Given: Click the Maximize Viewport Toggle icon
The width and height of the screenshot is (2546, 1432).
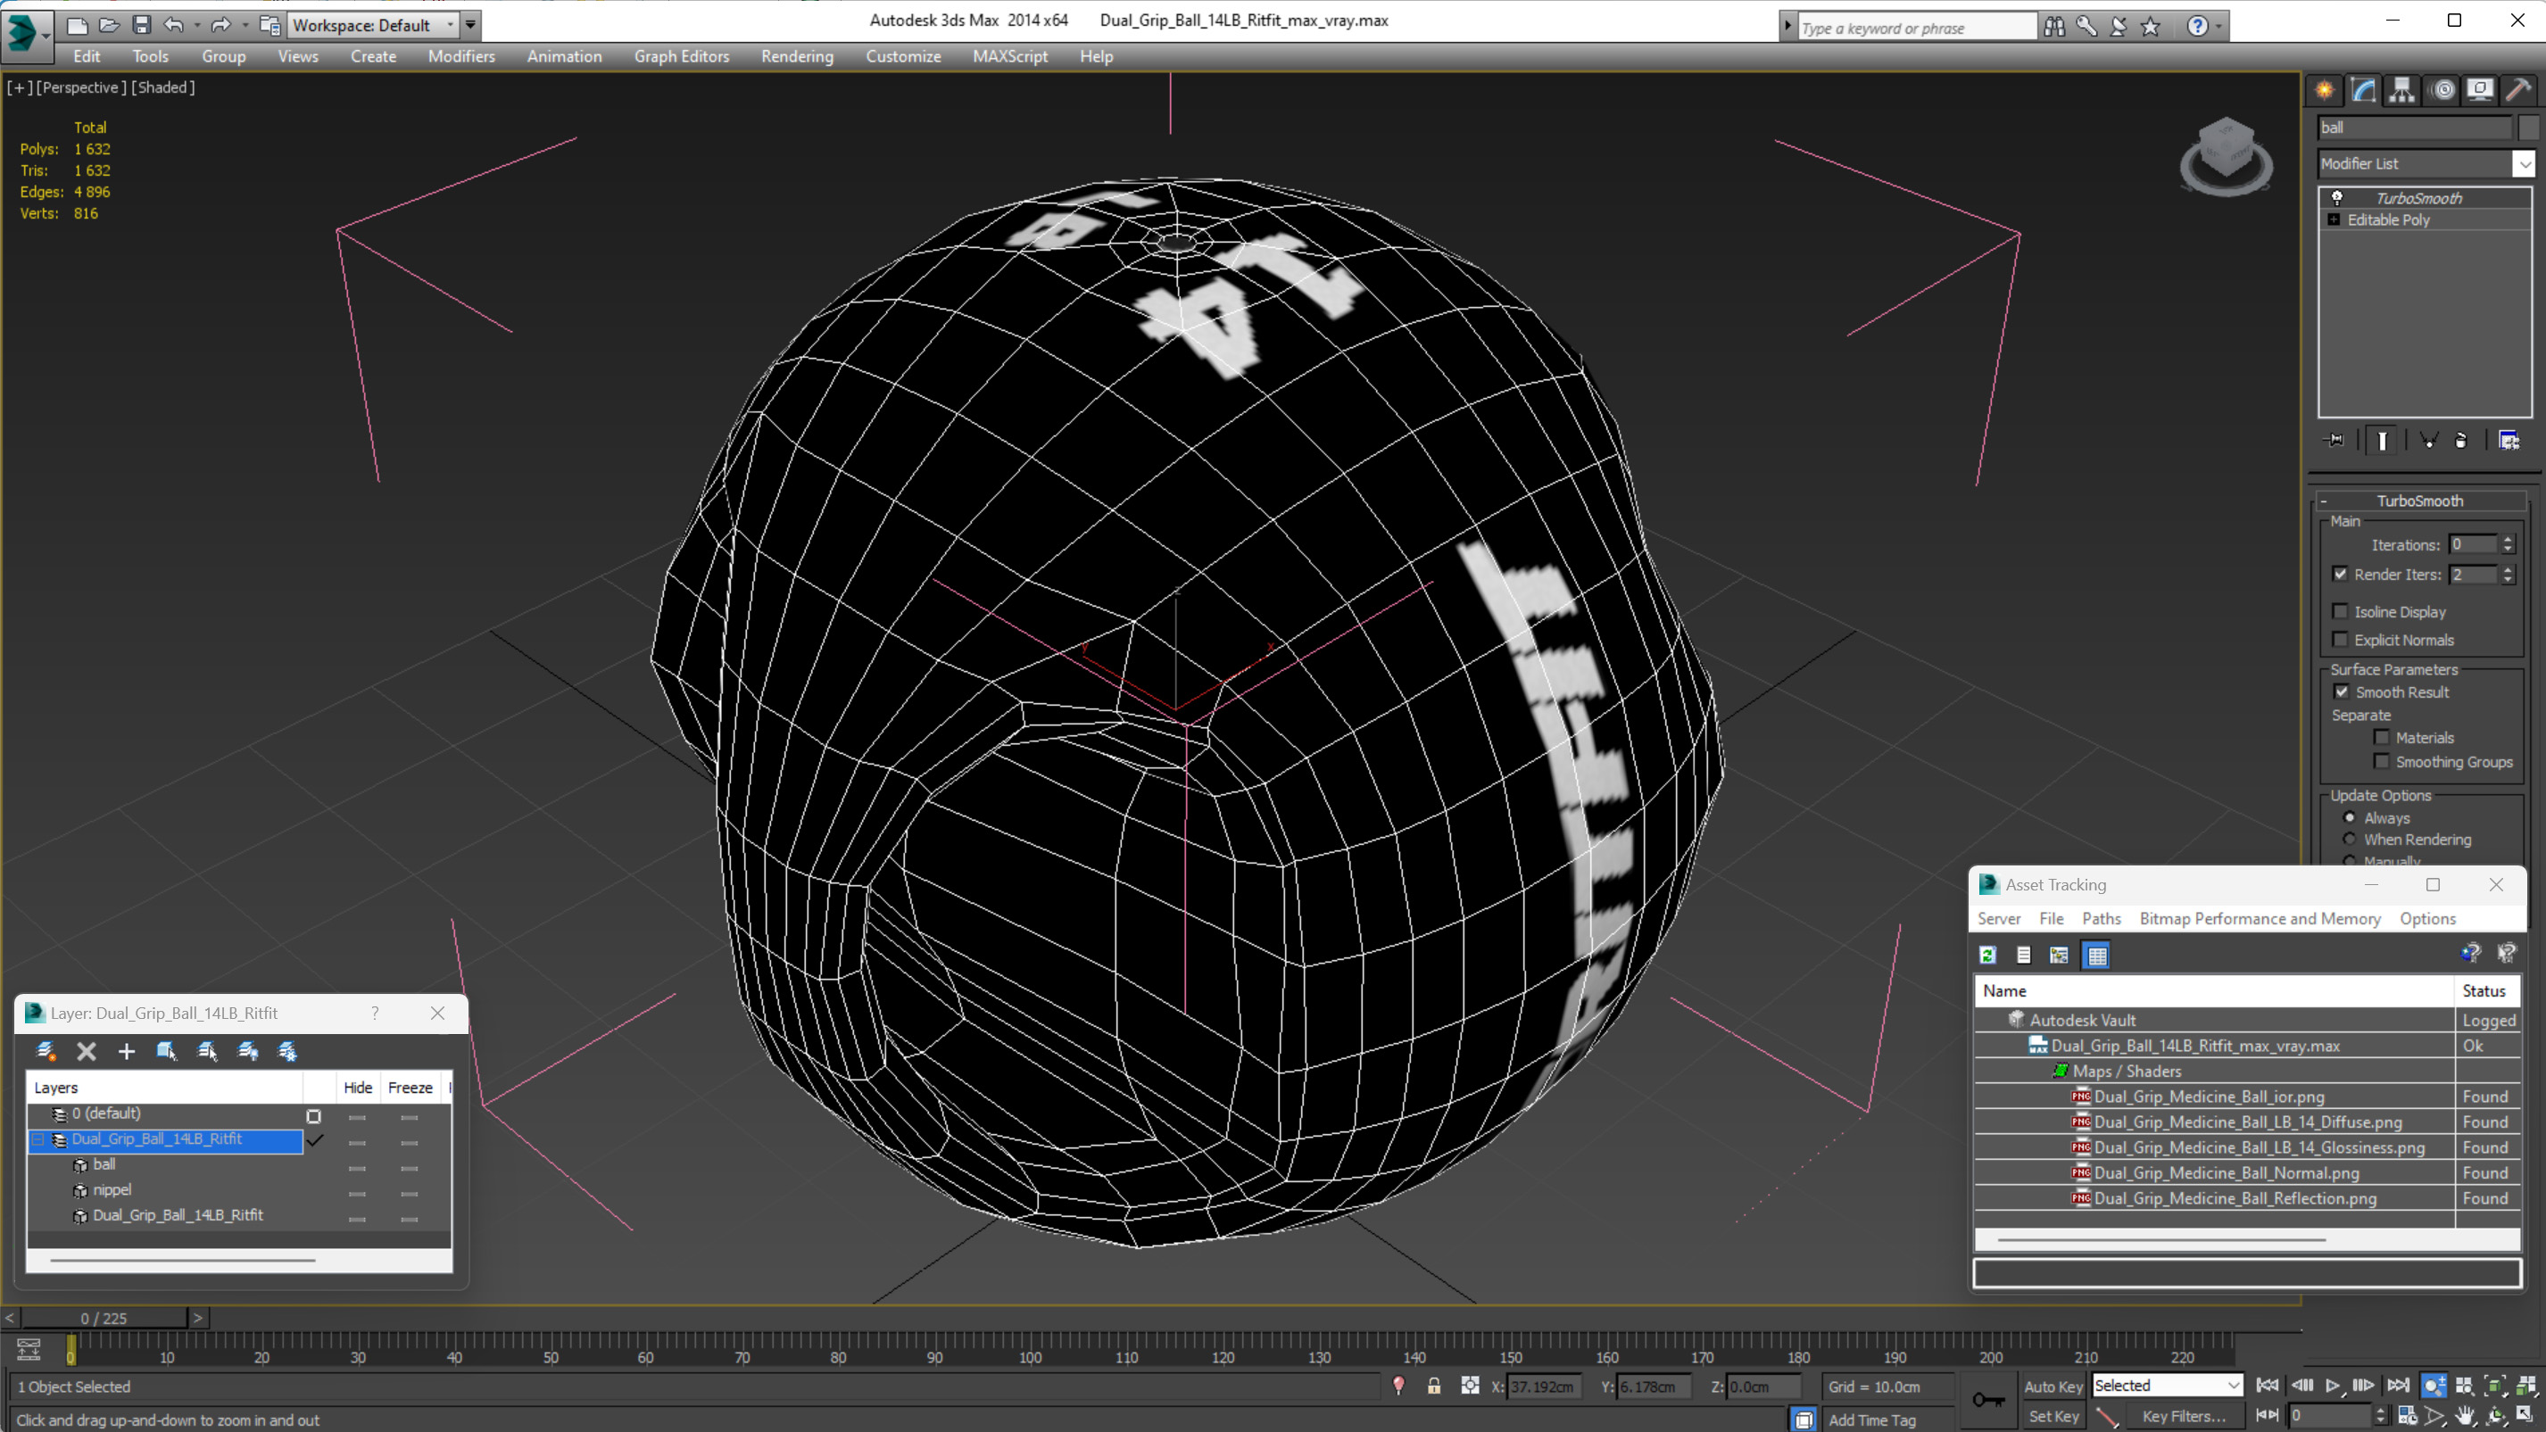Looking at the screenshot, I should coord(2525,1415).
